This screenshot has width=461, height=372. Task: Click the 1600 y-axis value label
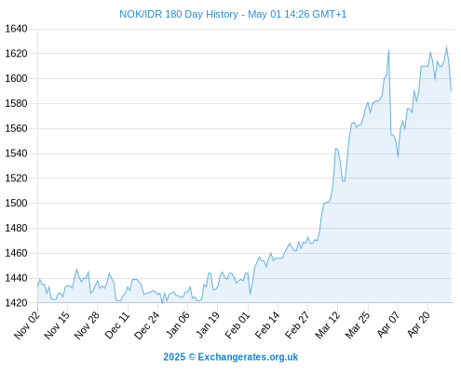point(16,78)
